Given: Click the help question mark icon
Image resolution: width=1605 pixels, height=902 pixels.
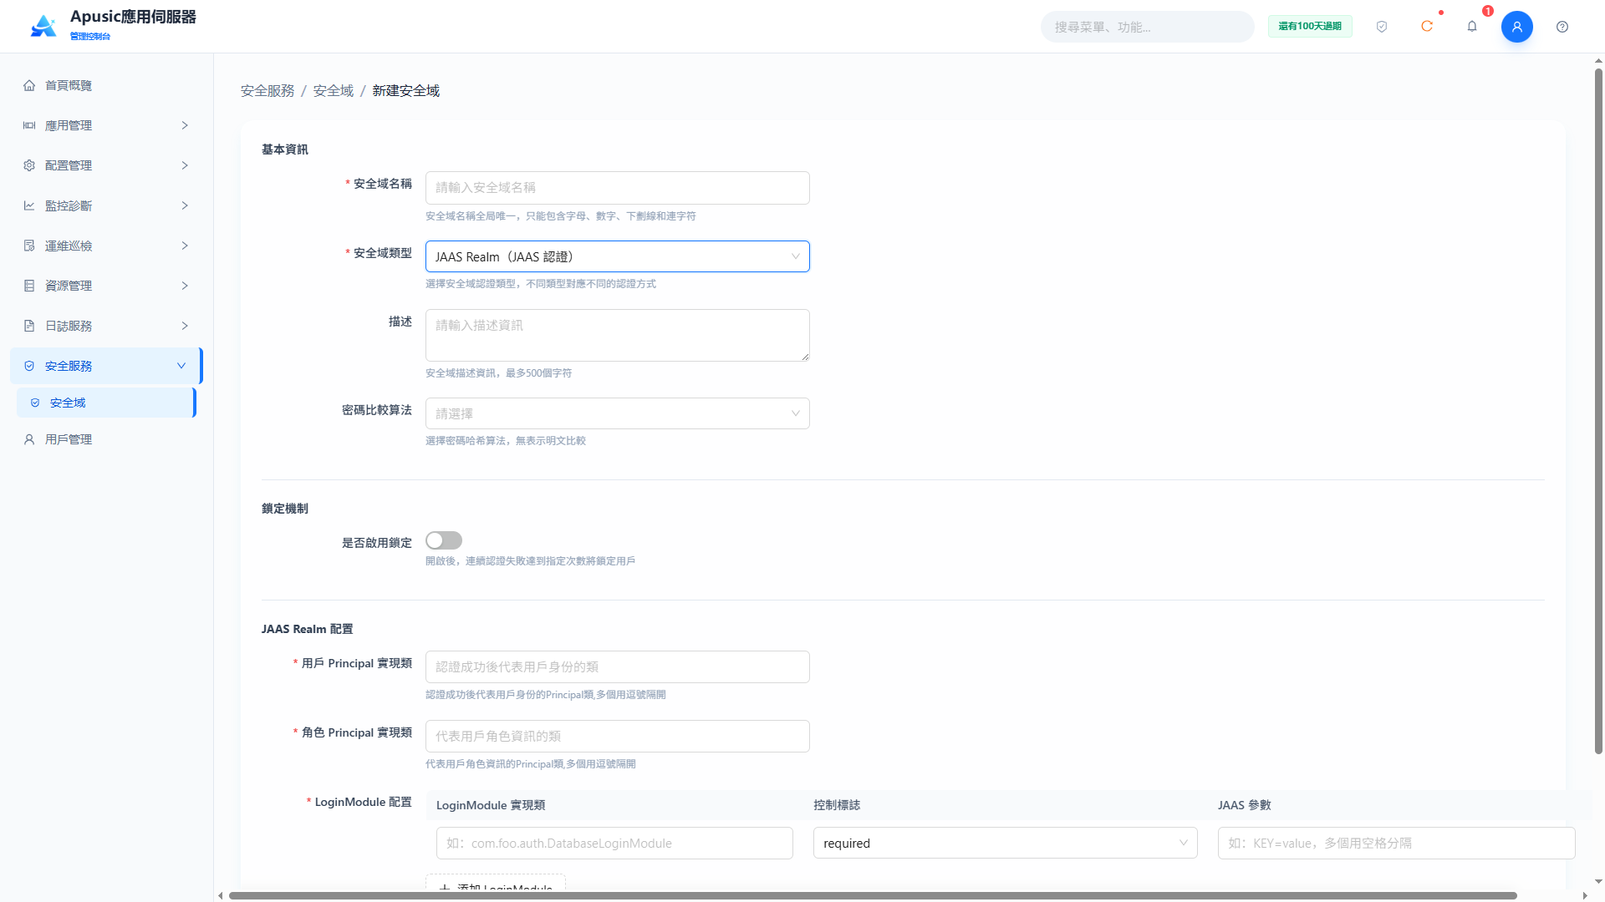Looking at the screenshot, I should click(x=1562, y=27).
